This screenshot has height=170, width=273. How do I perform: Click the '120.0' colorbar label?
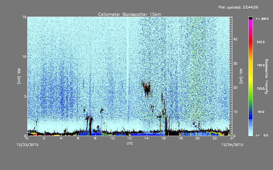pos(261,89)
